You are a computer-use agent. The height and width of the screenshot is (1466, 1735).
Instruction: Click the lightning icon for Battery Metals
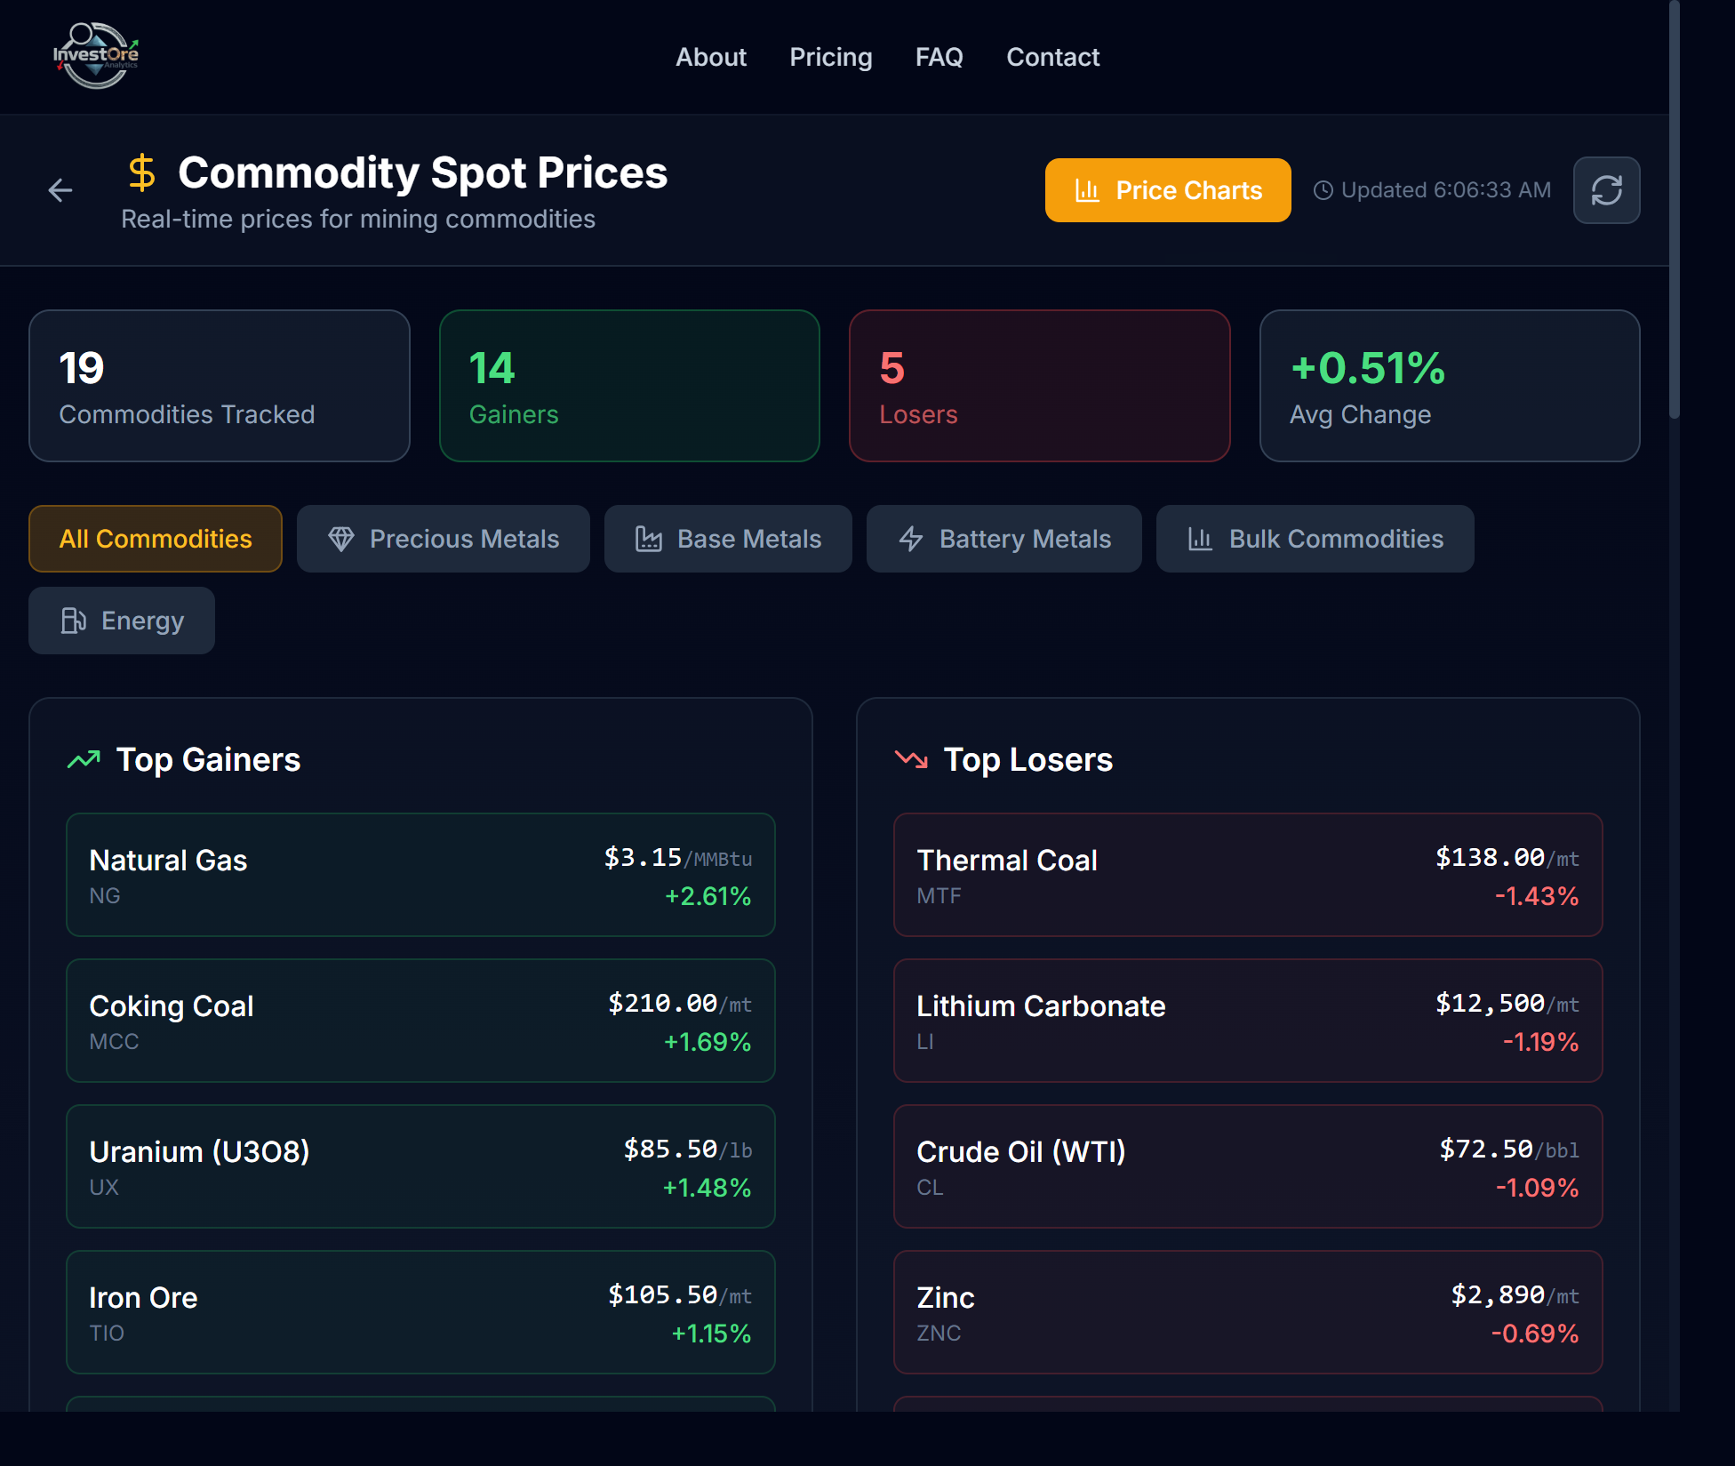click(911, 539)
